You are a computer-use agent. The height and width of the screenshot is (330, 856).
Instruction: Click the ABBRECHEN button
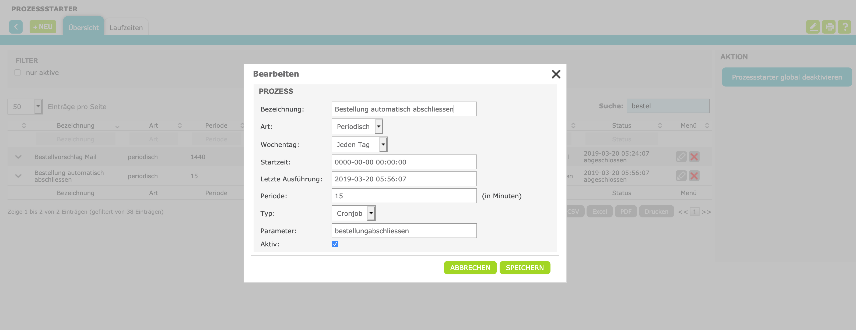pyautogui.click(x=470, y=268)
